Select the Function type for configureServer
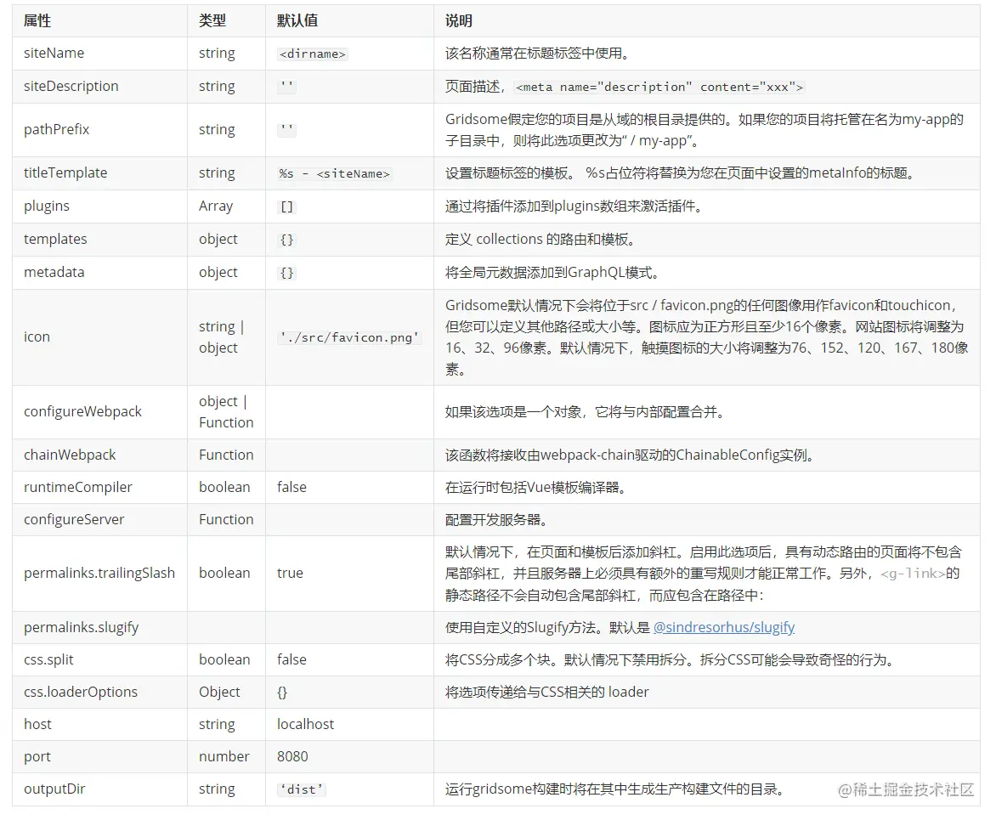The image size is (996, 820). click(x=226, y=519)
